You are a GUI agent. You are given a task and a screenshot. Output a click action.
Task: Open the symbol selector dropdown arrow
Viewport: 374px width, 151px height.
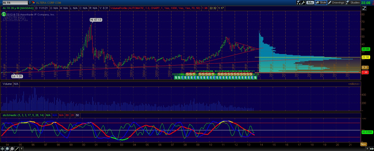click(x=30, y=3)
